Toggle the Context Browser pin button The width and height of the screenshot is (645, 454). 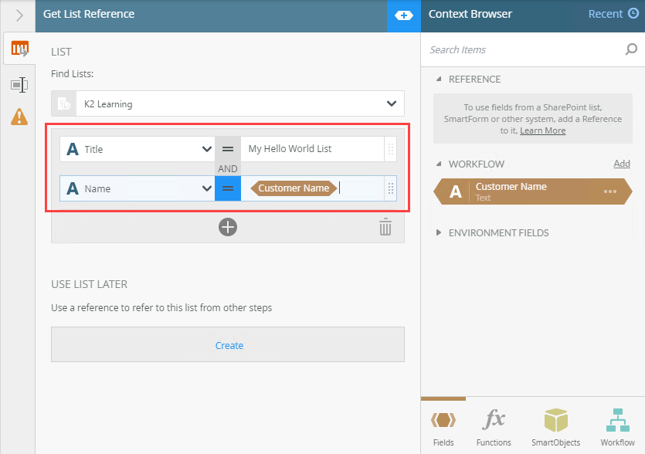click(403, 15)
